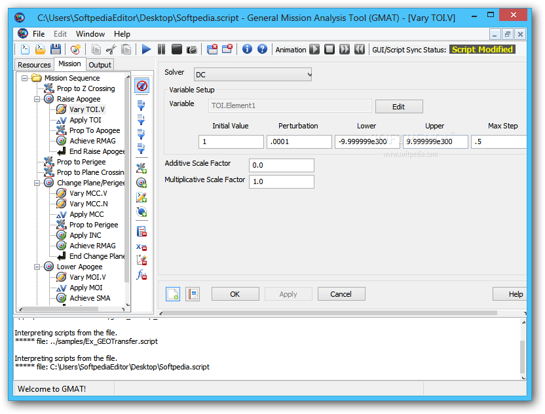The width and height of the screenshot is (545, 414).
Task: Click the Initial Value input field
Action: [231, 142]
